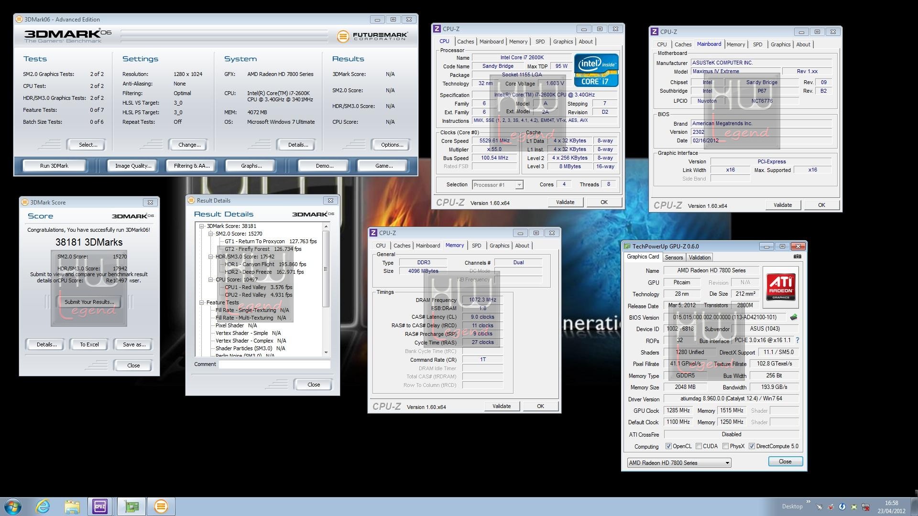Click the Futuremark Corporation logo
918x516 pixels.
coord(372,36)
